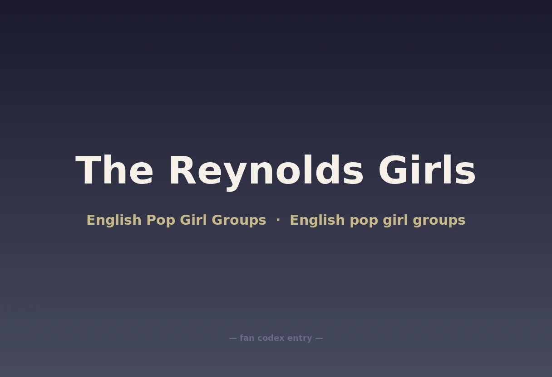Click the lowercase subtitle "English pop girl groups"
Image resolution: width=552 pixels, height=377 pixels.
coord(378,220)
